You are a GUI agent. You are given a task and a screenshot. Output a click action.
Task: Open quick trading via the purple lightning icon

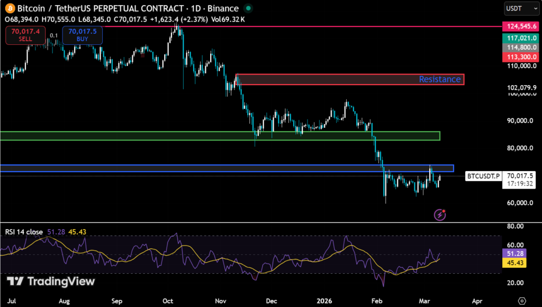coord(438,215)
